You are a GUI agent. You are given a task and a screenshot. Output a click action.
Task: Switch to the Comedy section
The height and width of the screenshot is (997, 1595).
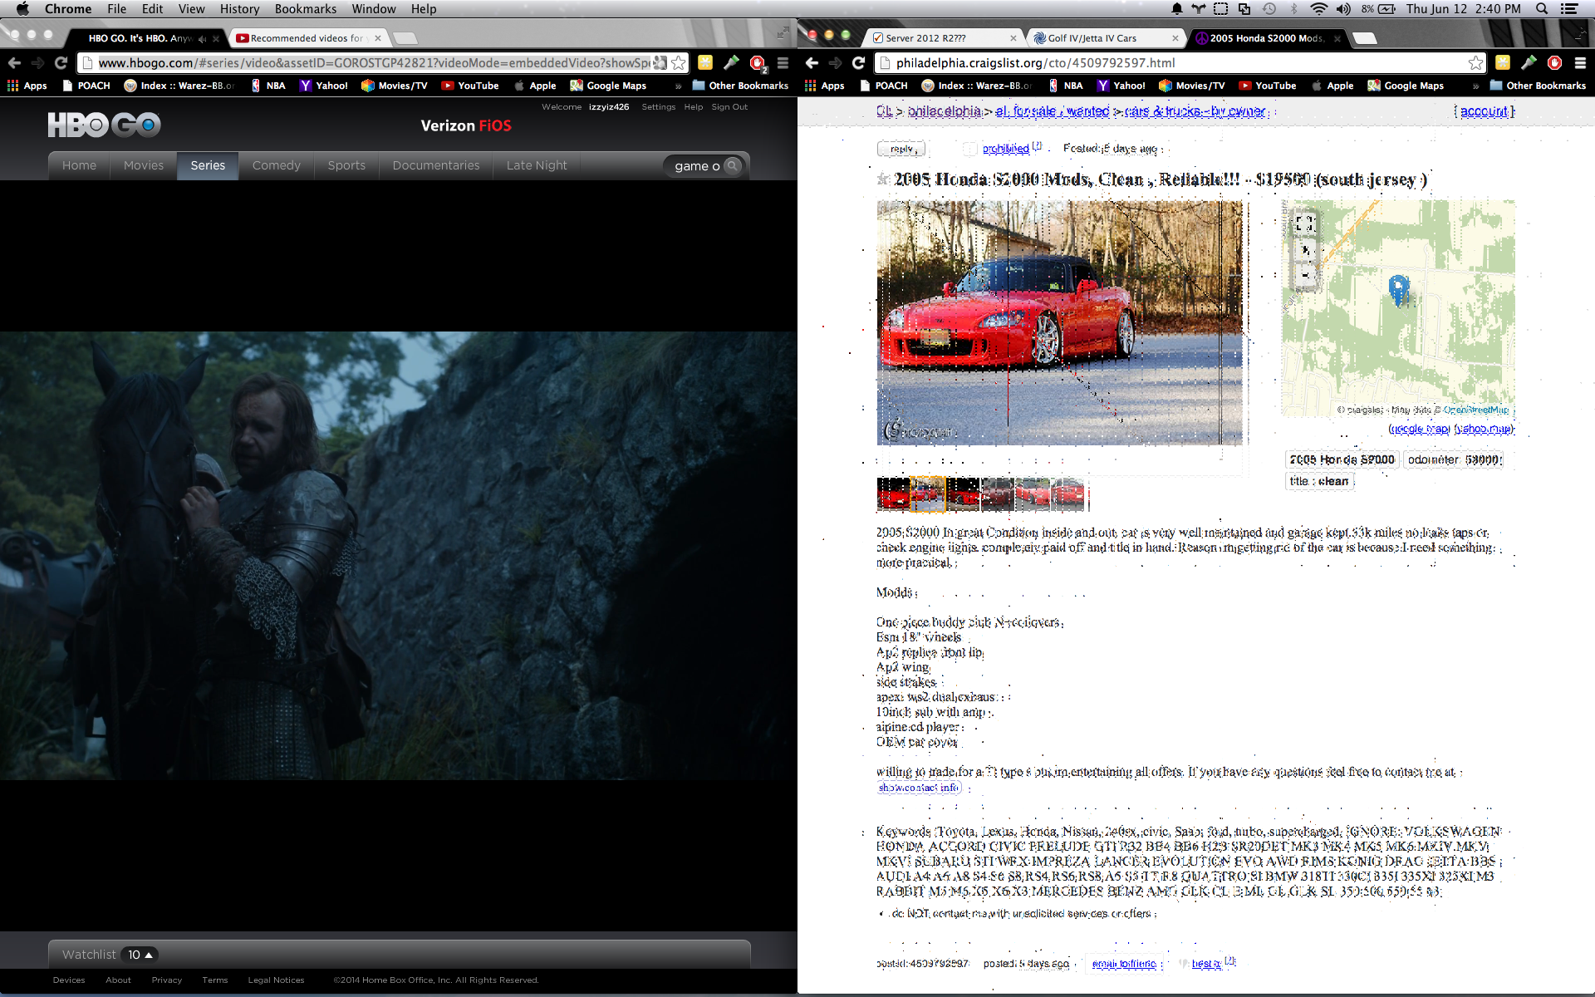[x=276, y=165]
